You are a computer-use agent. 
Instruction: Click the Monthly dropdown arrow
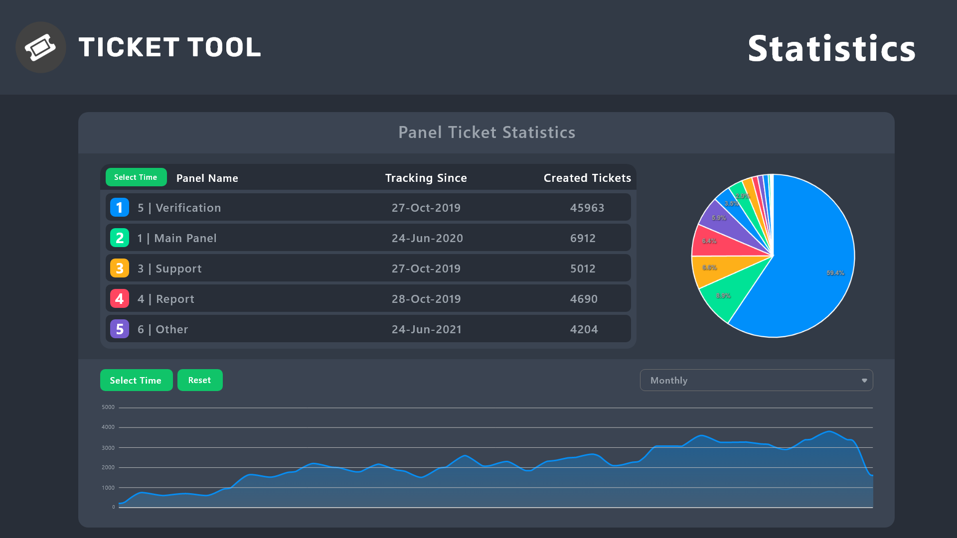click(864, 381)
